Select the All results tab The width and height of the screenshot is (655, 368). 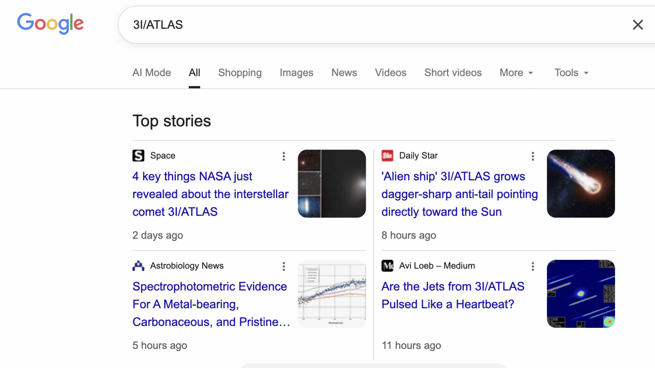coord(194,73)
